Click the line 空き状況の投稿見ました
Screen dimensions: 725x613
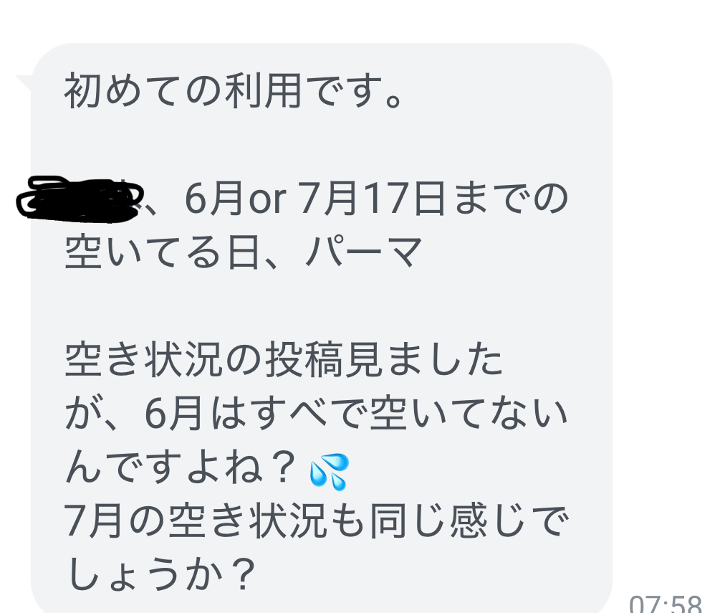pos(284,360)
